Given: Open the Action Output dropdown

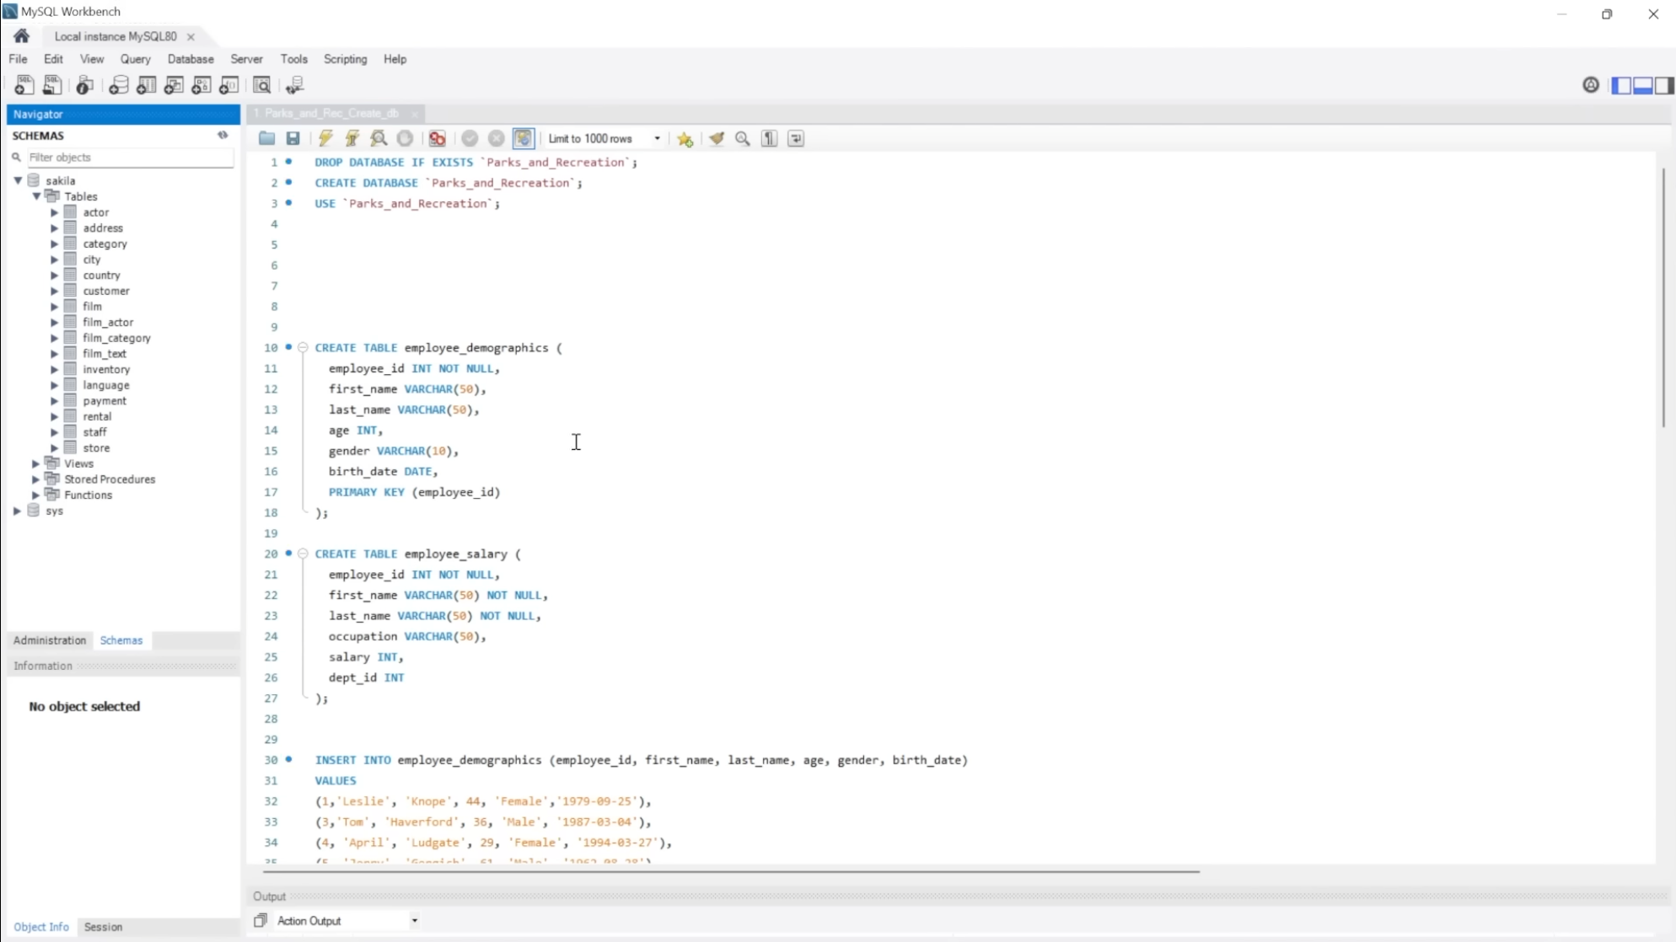Looking at the screenshot, I should point(414,921).
